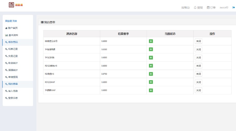This screenshot has width=236, height=131.
Task: Select the RD微信H5 channel name
Action: [49, 74]
